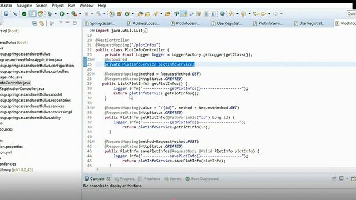Open the Forward history dropdown arrow
356x200 pixels.
(281, 14)
